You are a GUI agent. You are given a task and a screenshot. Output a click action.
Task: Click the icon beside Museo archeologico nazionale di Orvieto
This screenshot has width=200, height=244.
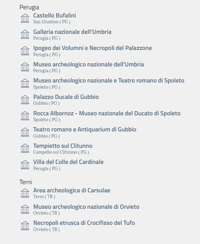tap(25, 209)
